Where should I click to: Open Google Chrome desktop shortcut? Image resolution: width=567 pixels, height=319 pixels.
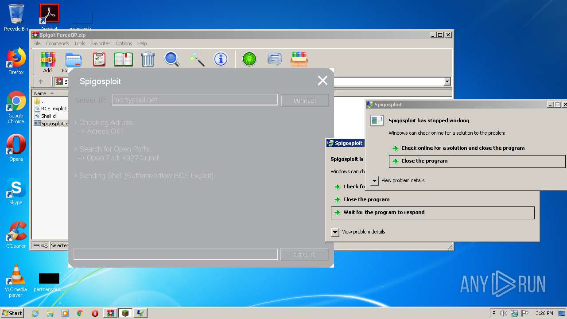16,107
